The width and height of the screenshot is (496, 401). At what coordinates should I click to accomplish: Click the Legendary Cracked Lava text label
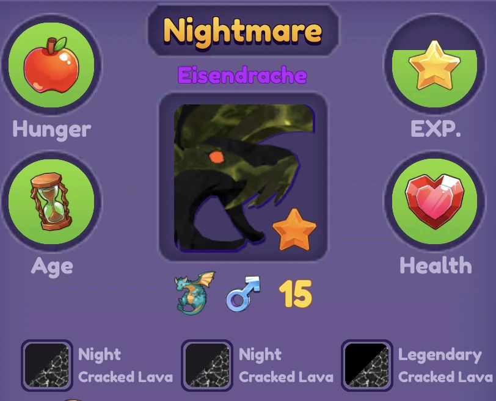[445, 366]
